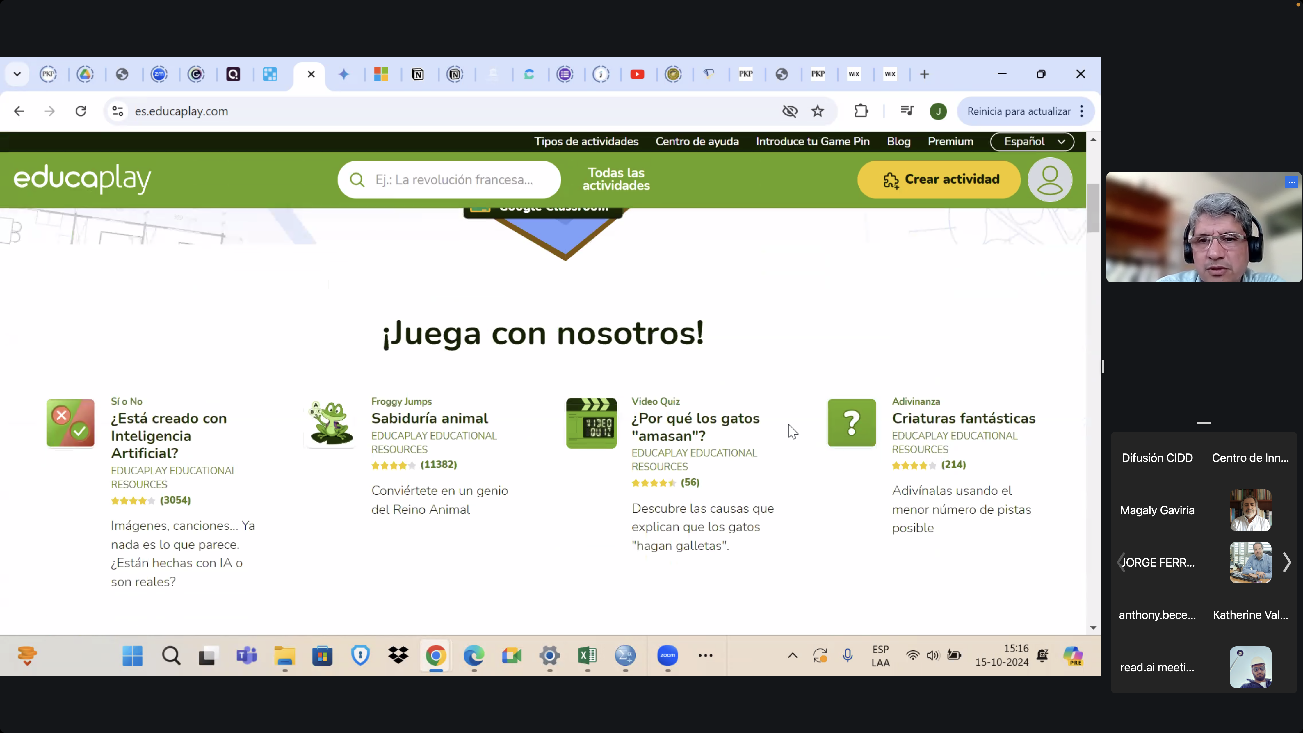Click the page vertical scrollbar thumb
This screenshot has height=733, width=1303.
[x=1093, y=208]
